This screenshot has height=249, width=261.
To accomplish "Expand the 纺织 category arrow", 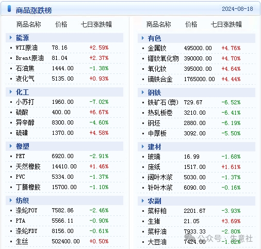I will [11, 200].
